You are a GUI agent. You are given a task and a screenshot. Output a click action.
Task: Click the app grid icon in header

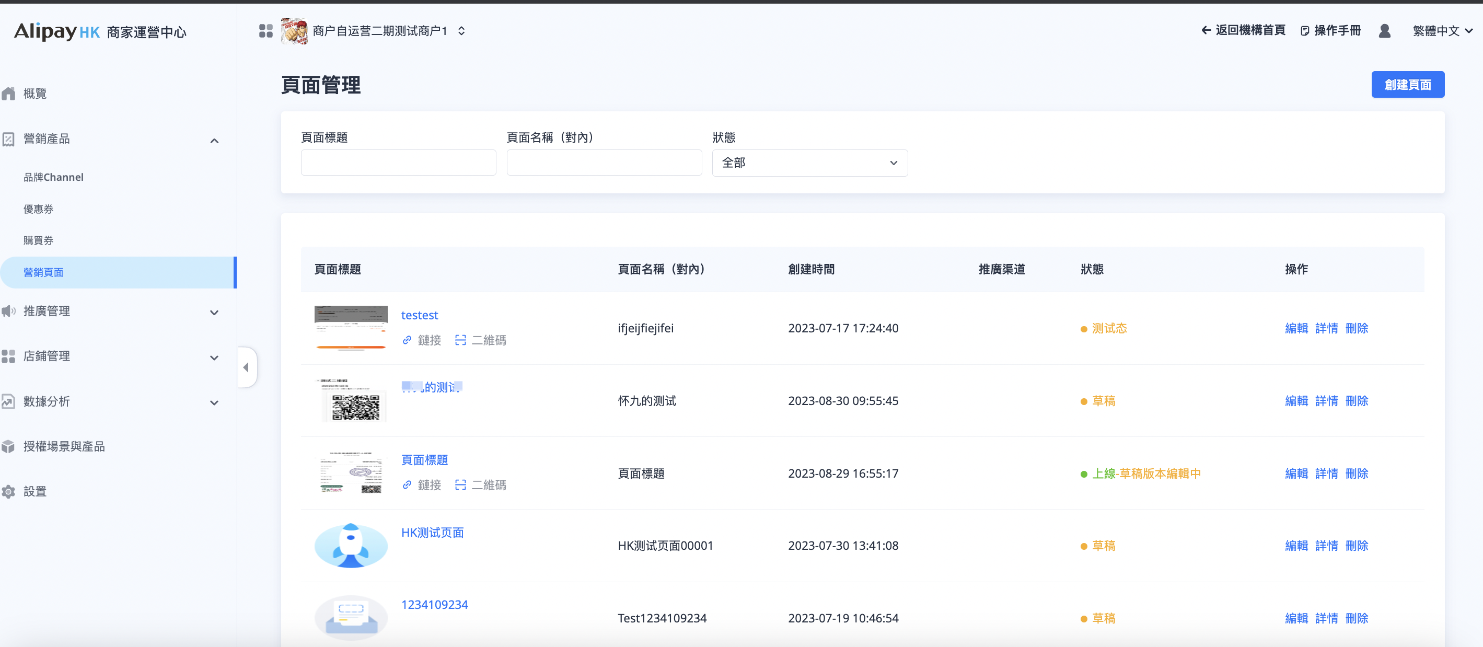265,31
